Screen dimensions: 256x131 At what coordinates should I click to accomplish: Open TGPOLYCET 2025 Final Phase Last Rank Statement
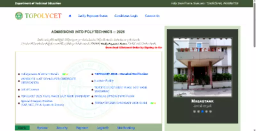click(x=55, y=96)
